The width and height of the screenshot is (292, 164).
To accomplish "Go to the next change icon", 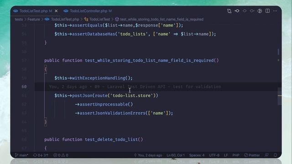I will click(252, 11).
